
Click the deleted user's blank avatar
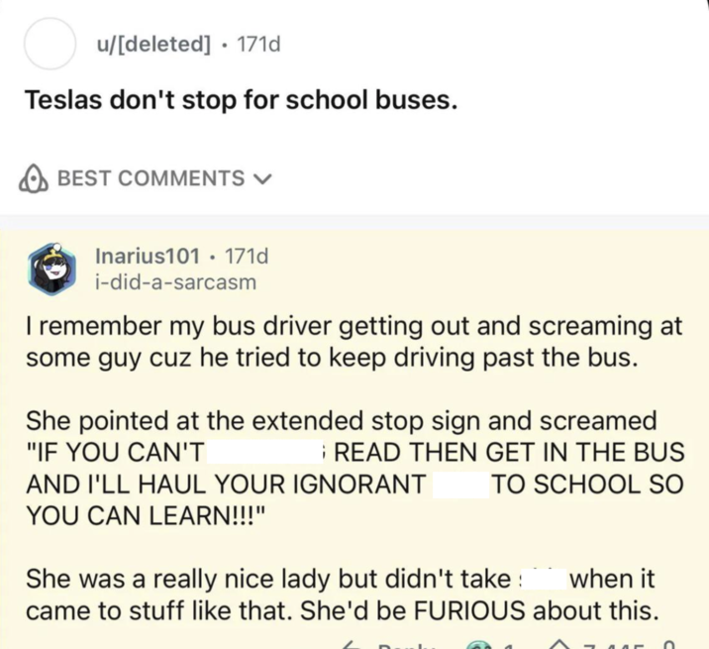click(50, 46)
